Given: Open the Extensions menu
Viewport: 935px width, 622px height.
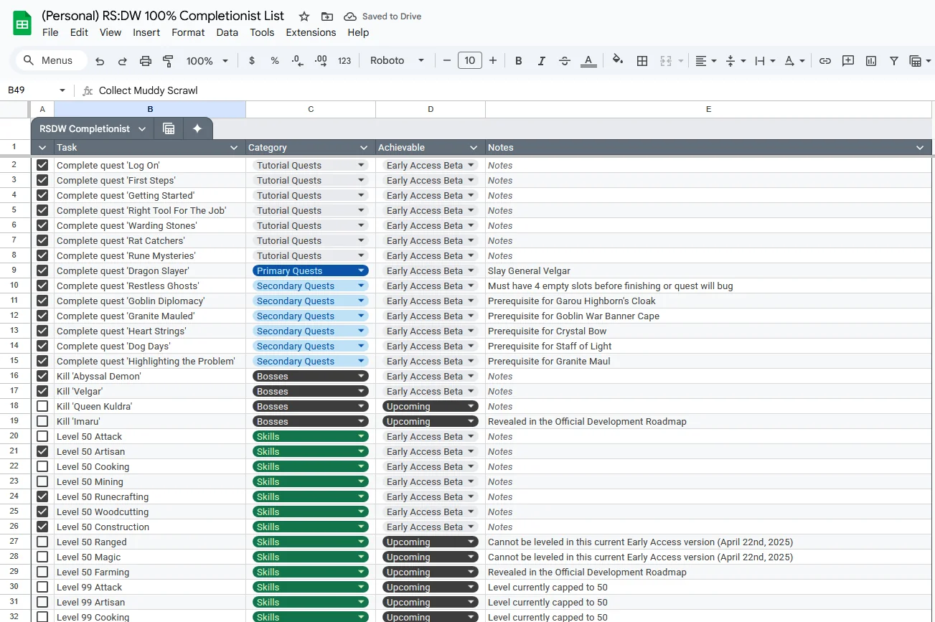Looking at the screenshot, I should [311, 32].
